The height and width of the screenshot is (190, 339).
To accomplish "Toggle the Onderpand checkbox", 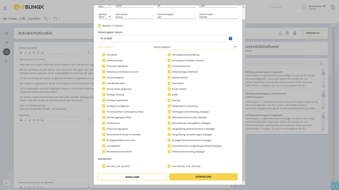I will [x=104, y=123].
